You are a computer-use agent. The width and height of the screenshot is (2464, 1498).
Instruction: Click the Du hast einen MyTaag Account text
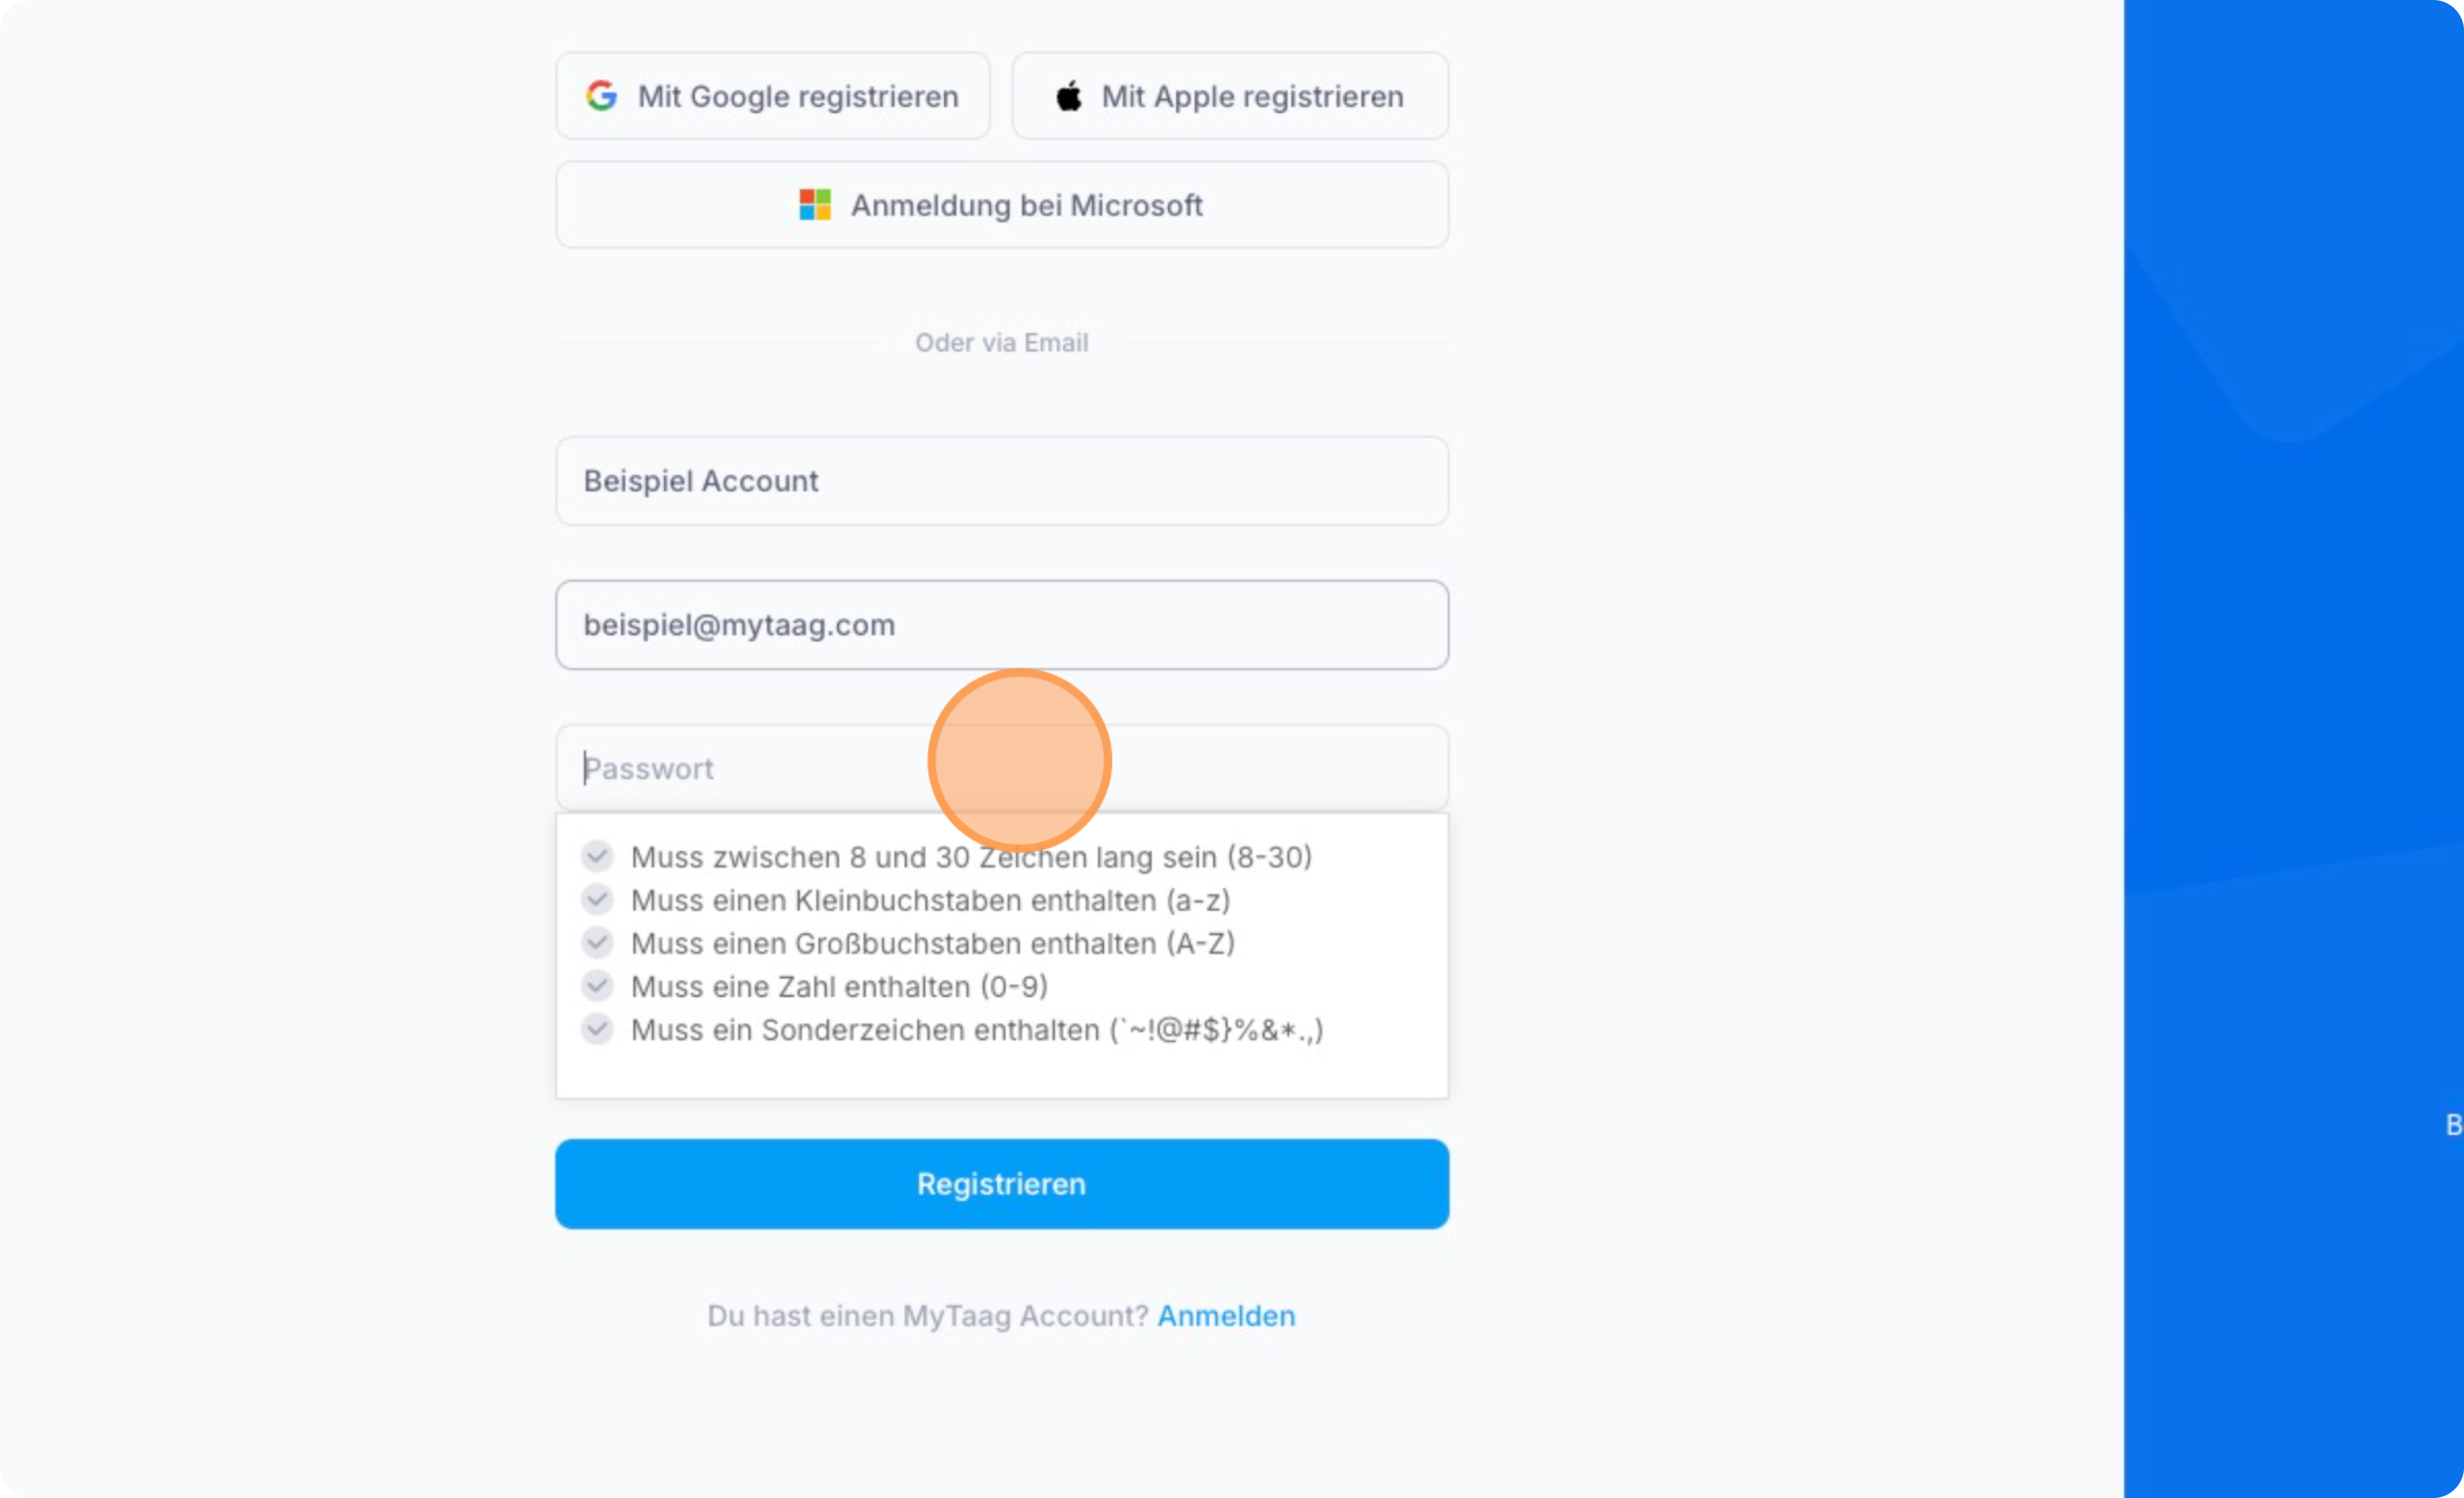point(927,1315)
